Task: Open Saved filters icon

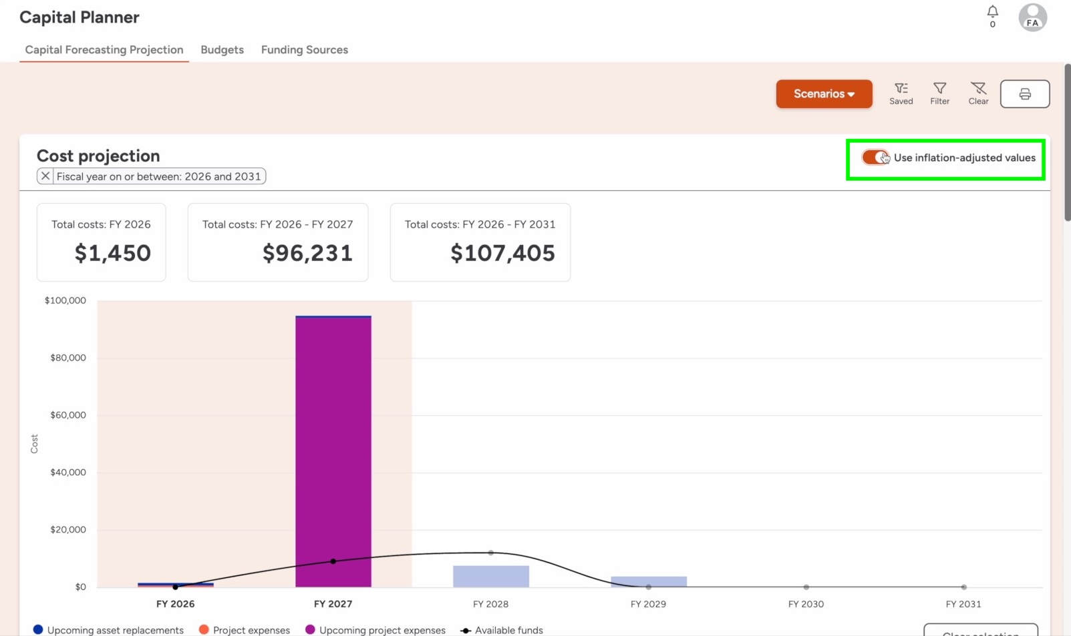Action: [901, 93]
